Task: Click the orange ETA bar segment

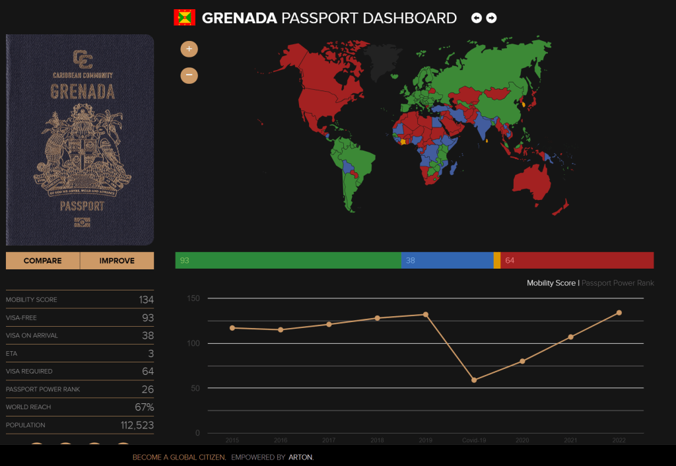Action: coord(497,261)
